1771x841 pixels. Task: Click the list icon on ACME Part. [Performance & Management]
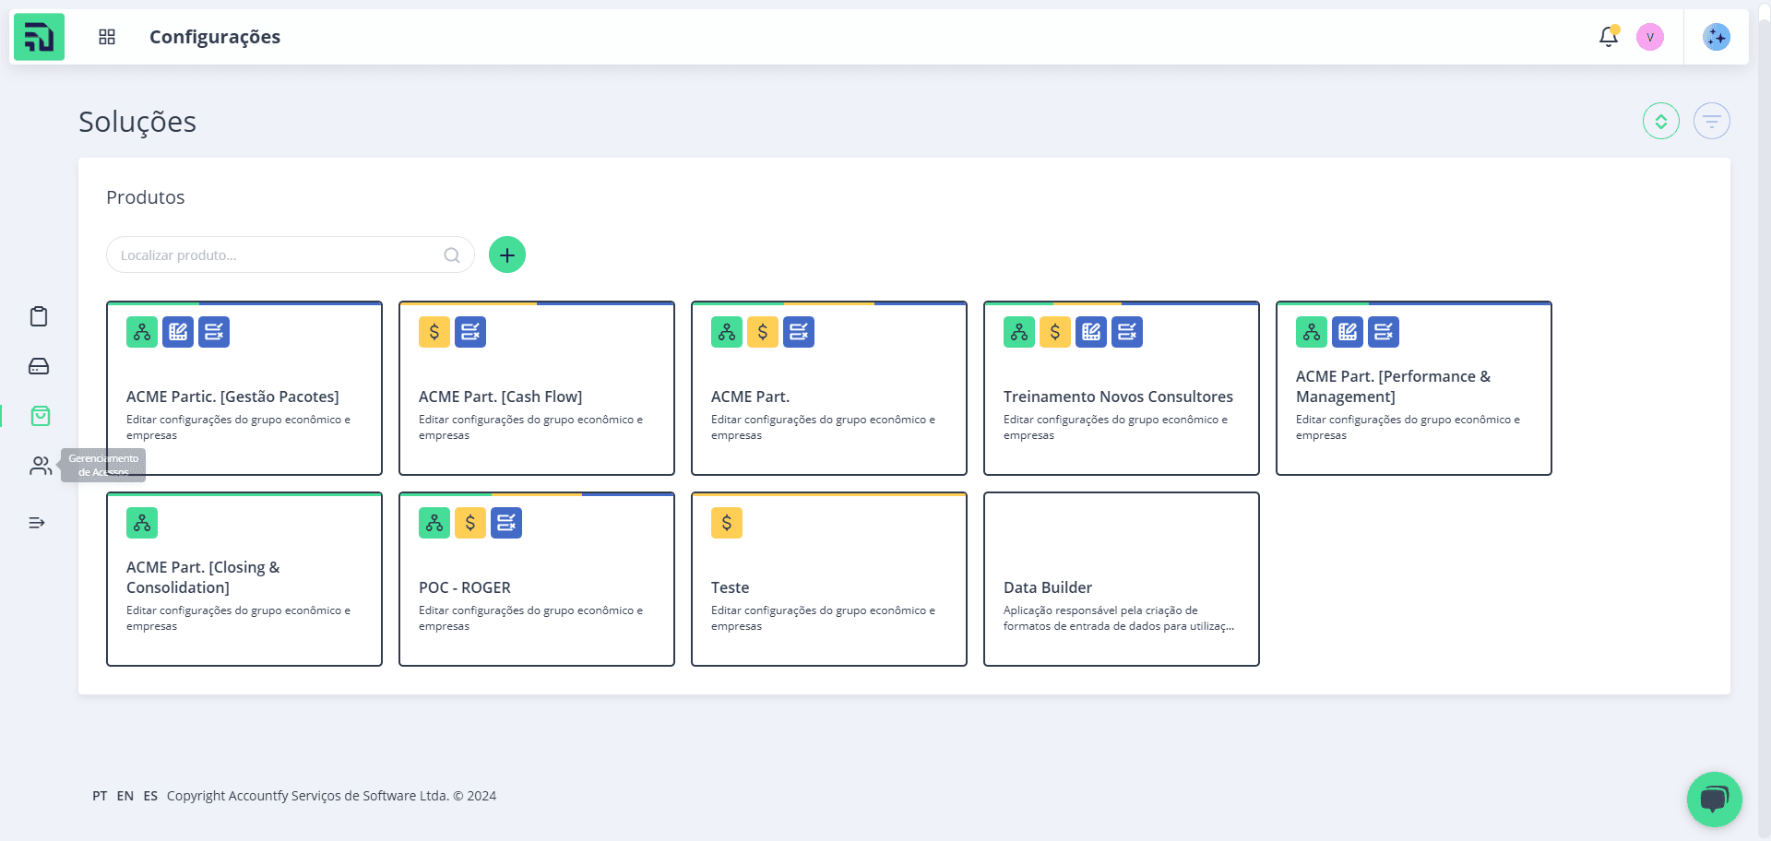tap(1384, 332)
